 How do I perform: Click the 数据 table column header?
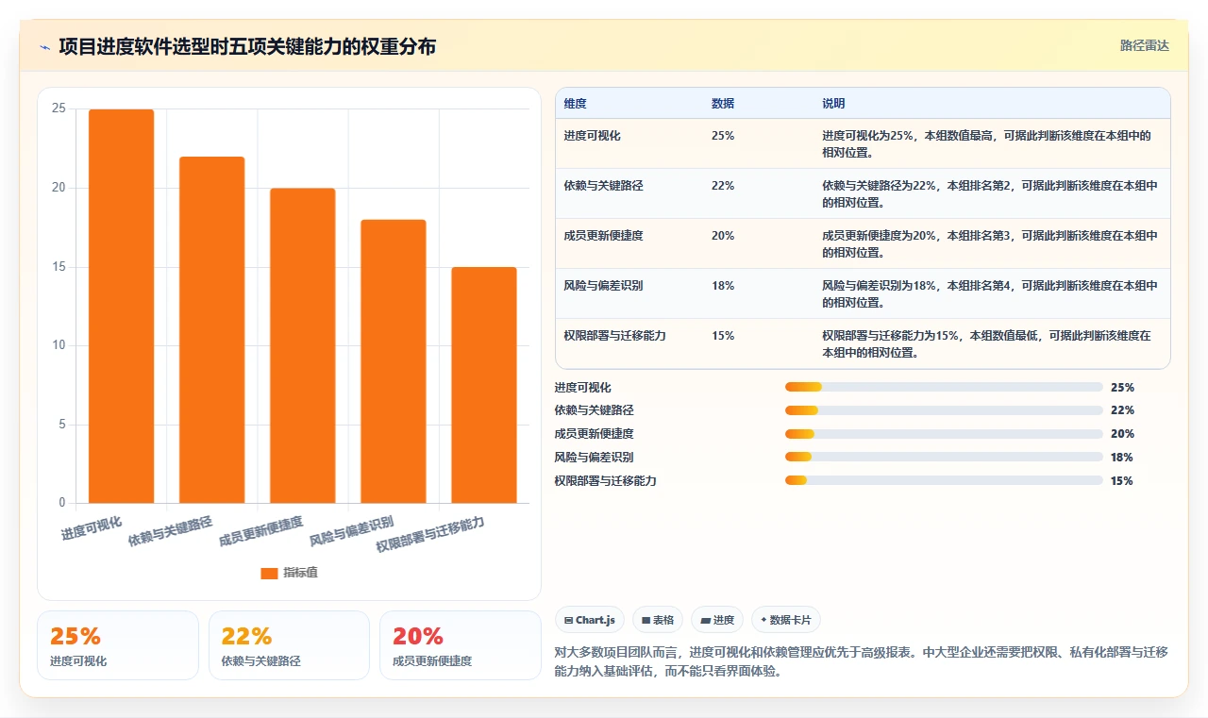(723, 104)
